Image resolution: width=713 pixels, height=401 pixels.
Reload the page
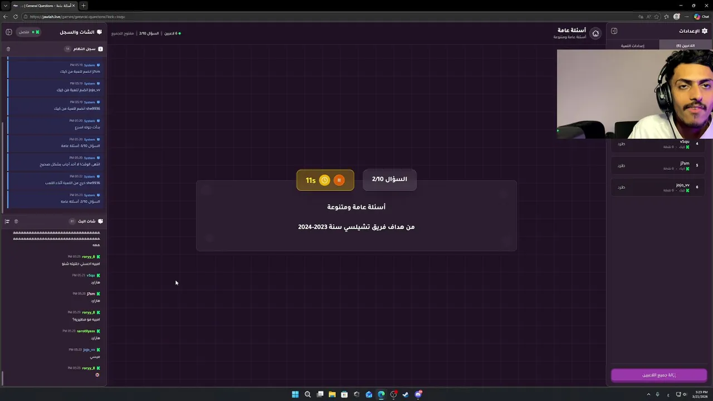(x=16, y=17)
